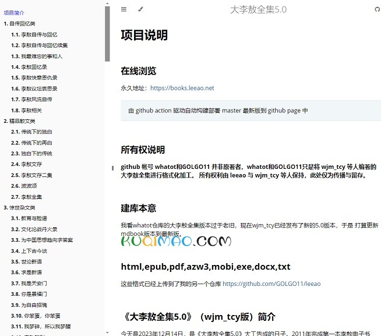Image resolution: width=388 pixels, height=336 pixels.
Task: Open 1.8. 李敖相关
Action: 26,111
